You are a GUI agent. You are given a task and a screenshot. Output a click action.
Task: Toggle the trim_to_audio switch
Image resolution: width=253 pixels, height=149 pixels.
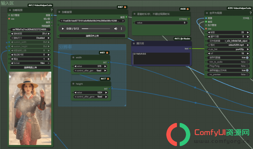[x=247, y=62]
